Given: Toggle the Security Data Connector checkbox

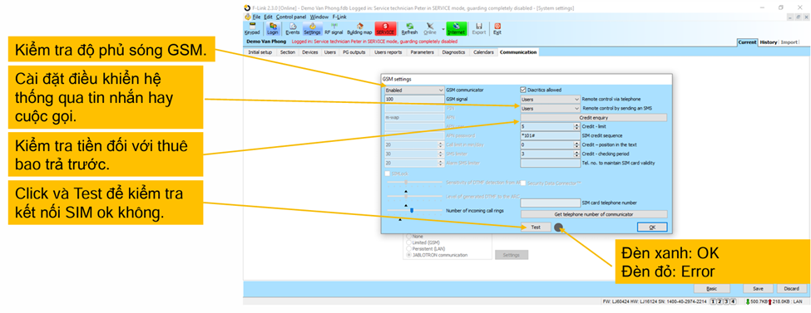Looking at the screenshot, I should coord(523,183).
